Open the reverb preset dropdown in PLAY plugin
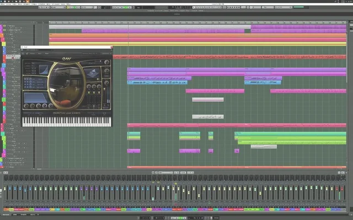 [x=92, y=63]
